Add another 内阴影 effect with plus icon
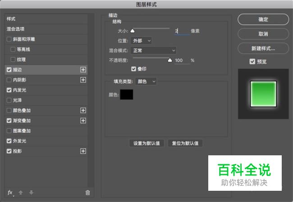This screenshot has height=202, width=293. [83, 80]
